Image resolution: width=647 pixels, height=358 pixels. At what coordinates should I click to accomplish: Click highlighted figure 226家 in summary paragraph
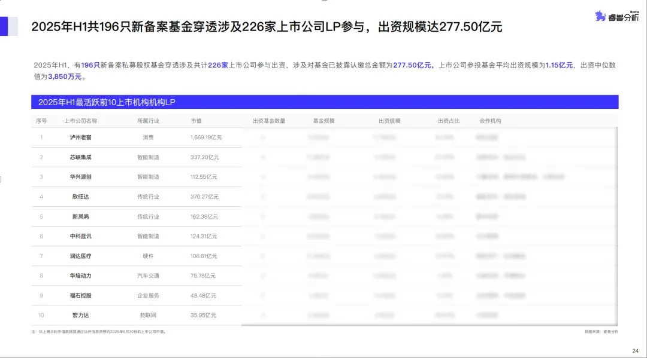coord(218,65)
